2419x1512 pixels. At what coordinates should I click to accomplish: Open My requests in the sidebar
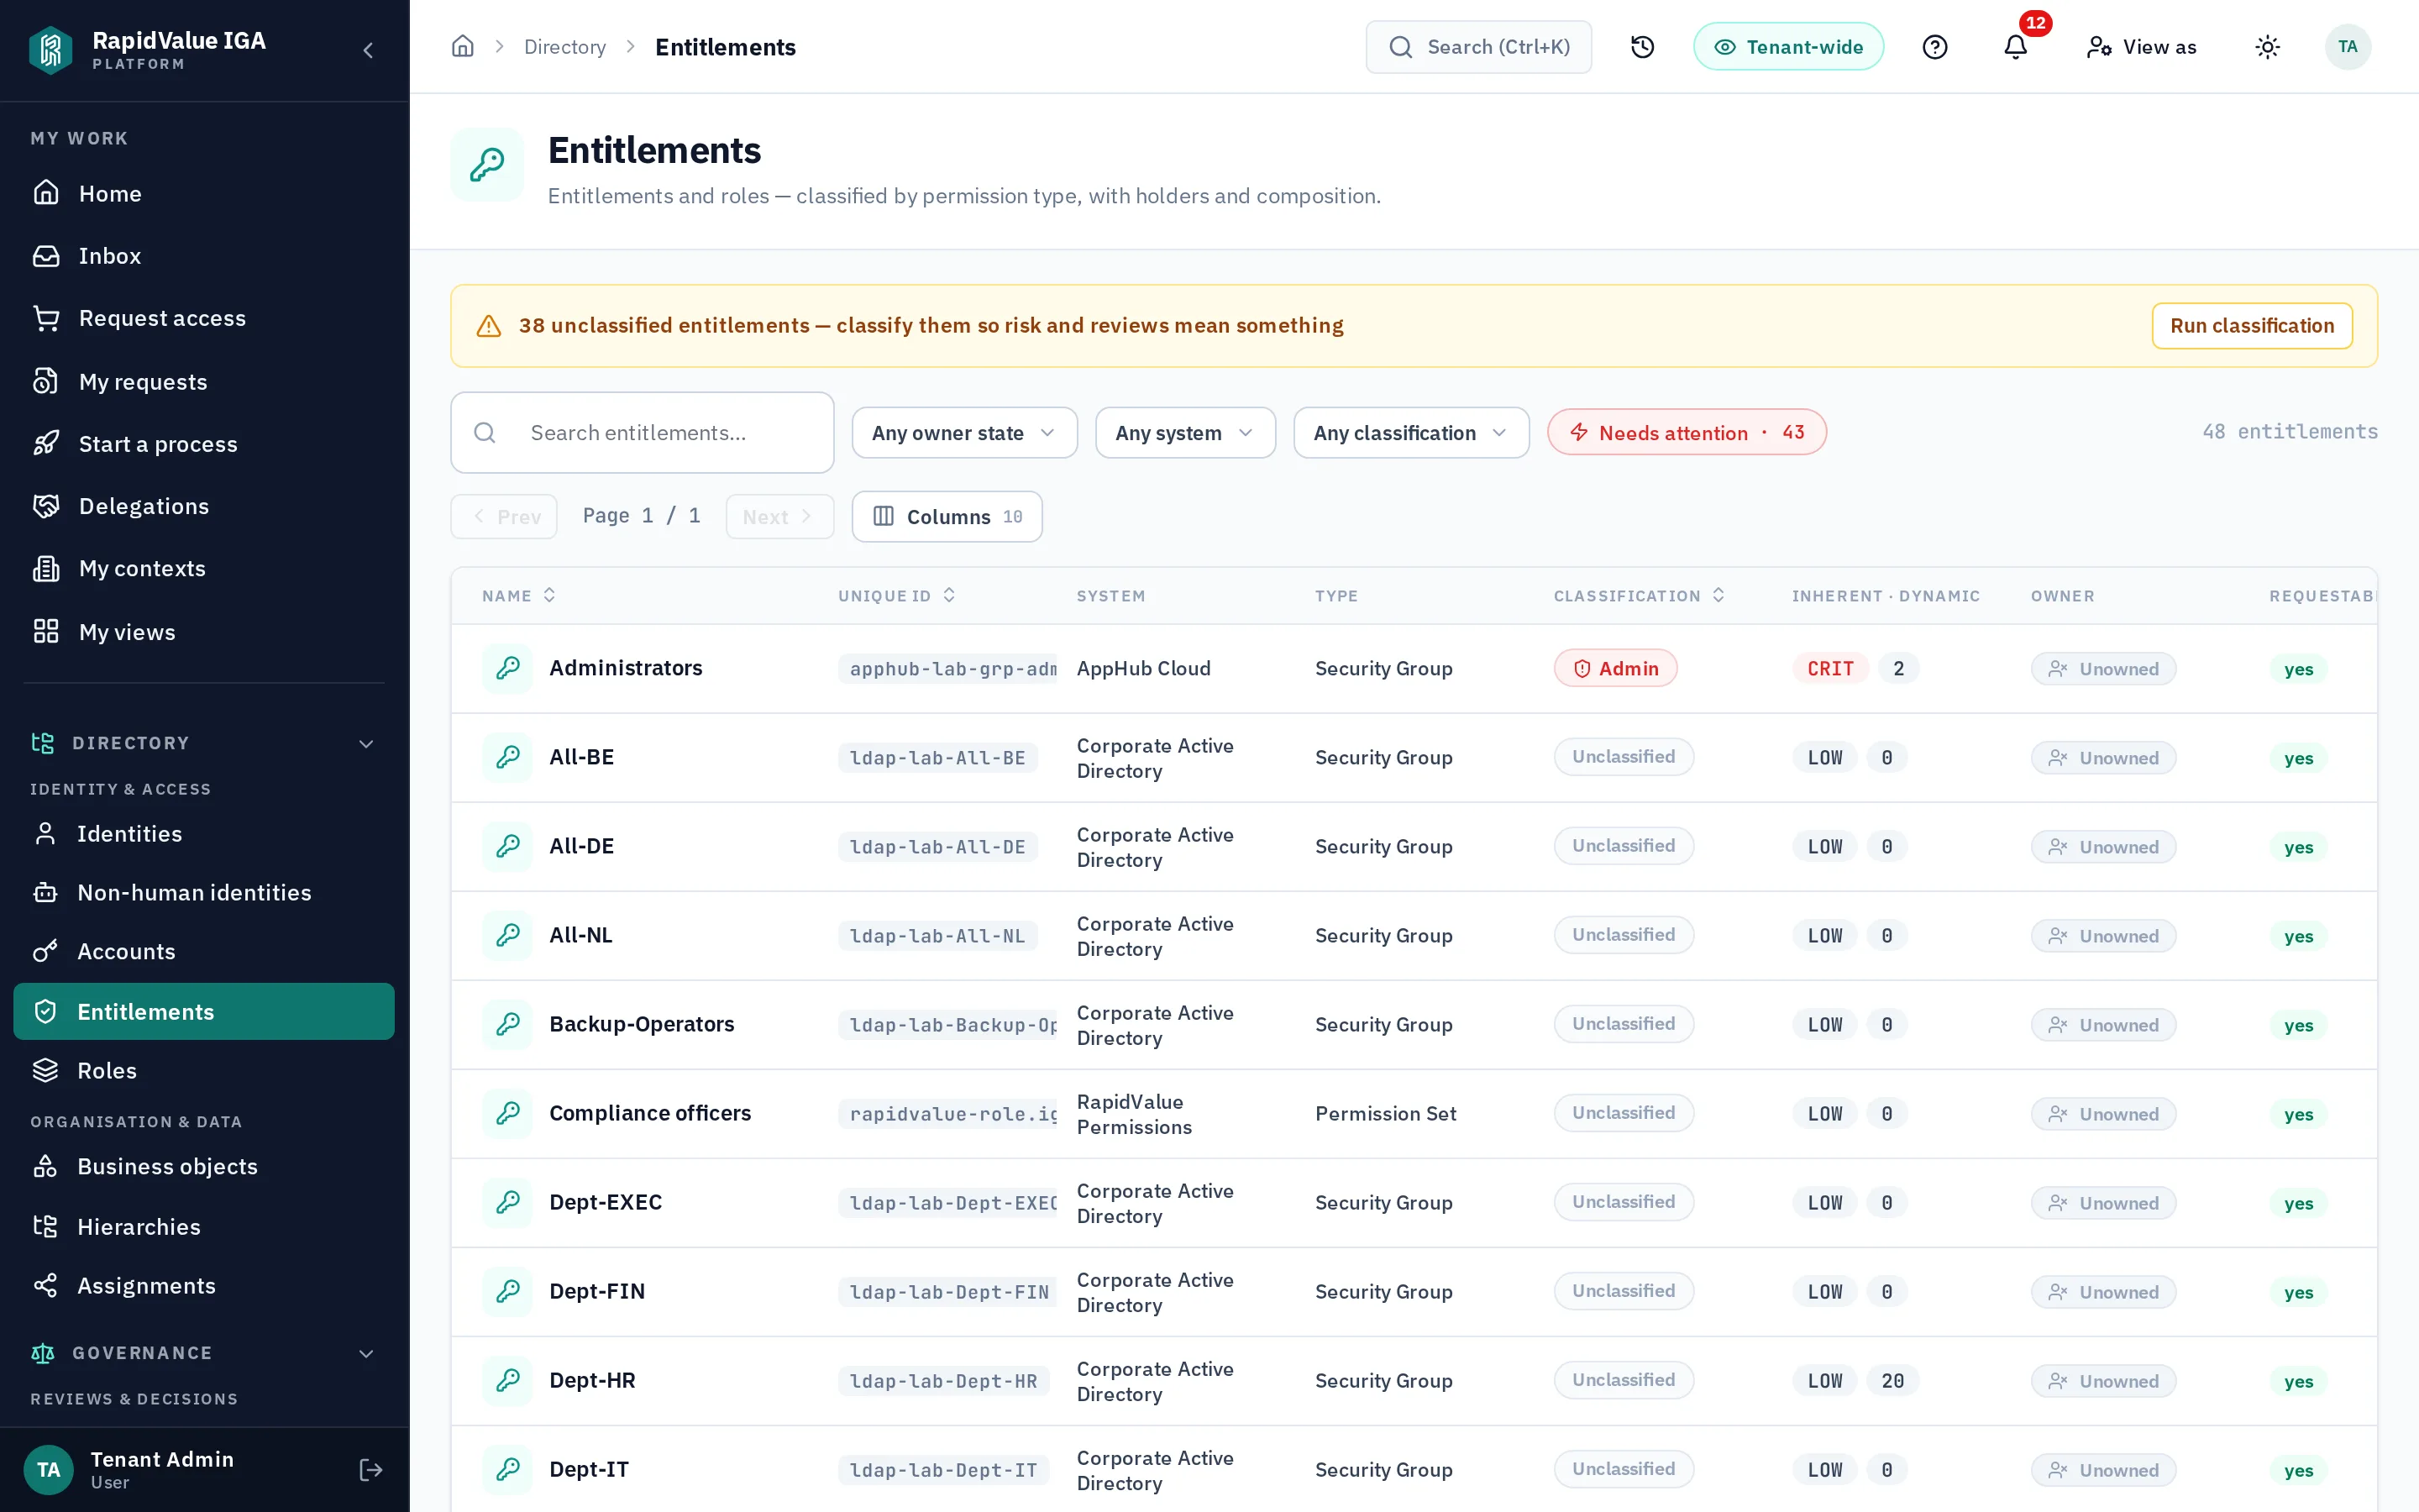pos(204,381)
